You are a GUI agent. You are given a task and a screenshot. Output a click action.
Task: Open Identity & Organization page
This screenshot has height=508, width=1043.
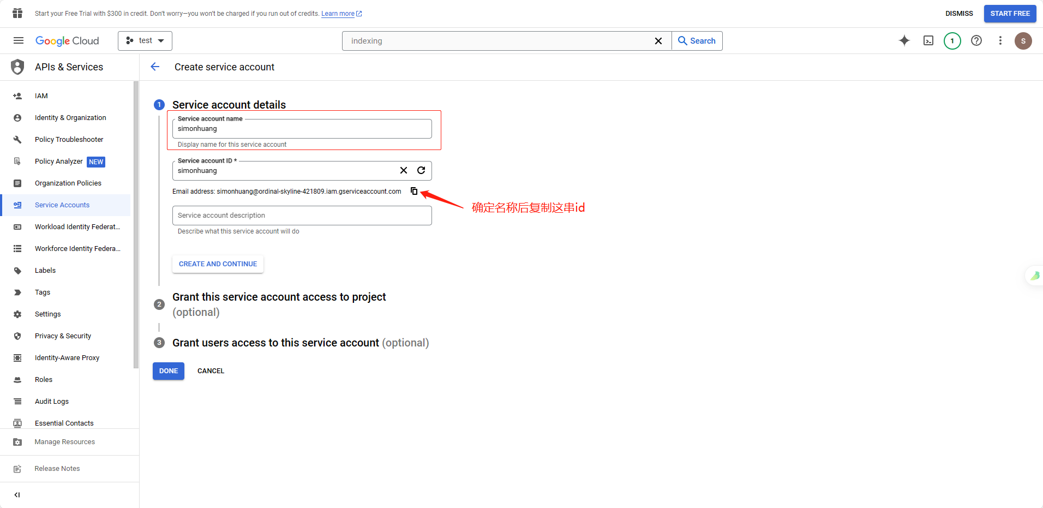(x=65, y=118)
